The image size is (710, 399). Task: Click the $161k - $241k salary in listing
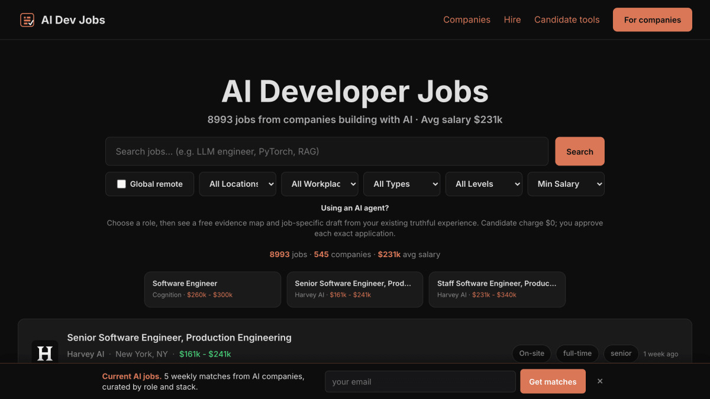[205, 354]
